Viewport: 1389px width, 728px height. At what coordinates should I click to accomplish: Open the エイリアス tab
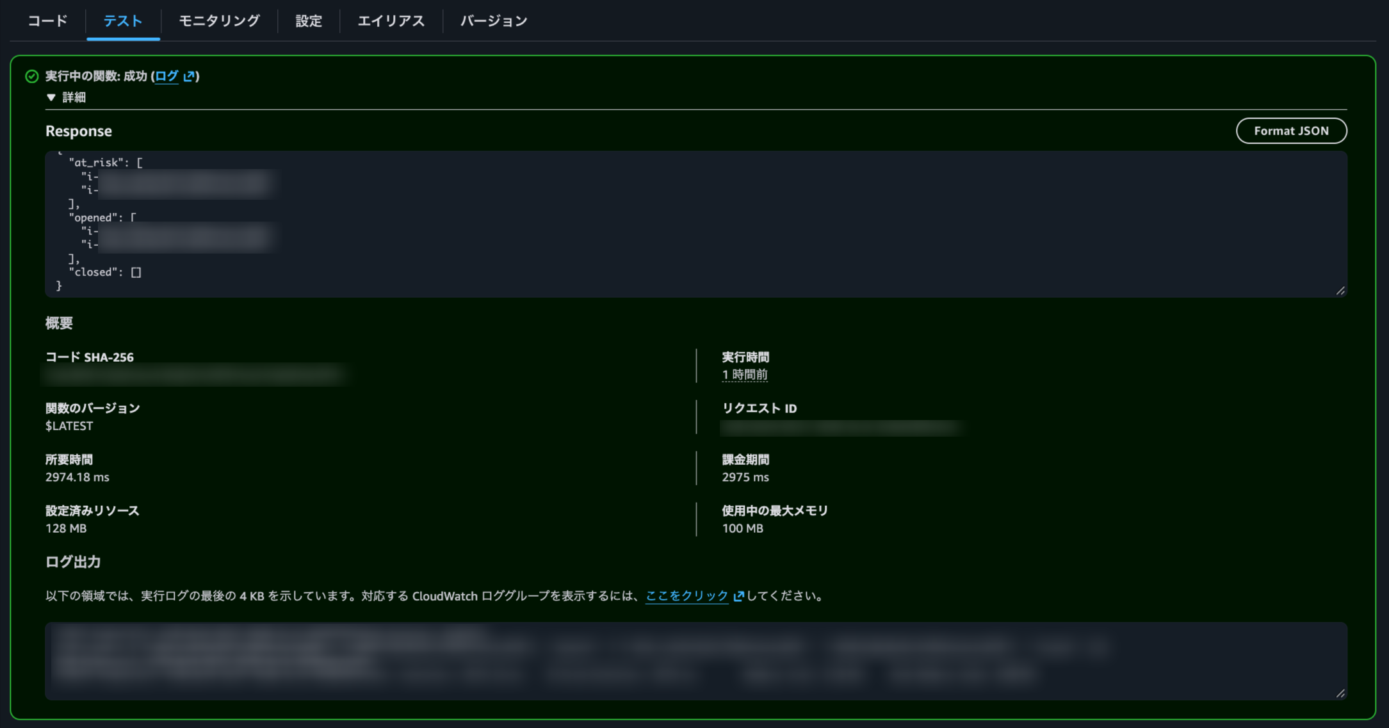click(x=391, y=20)
